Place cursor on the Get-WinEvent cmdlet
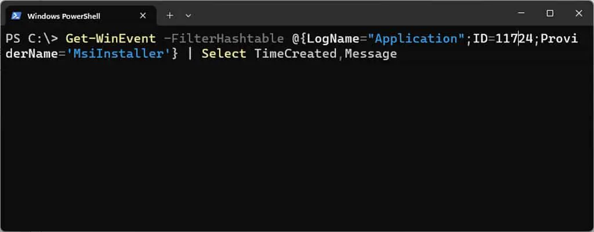 (x=111, y=39)
